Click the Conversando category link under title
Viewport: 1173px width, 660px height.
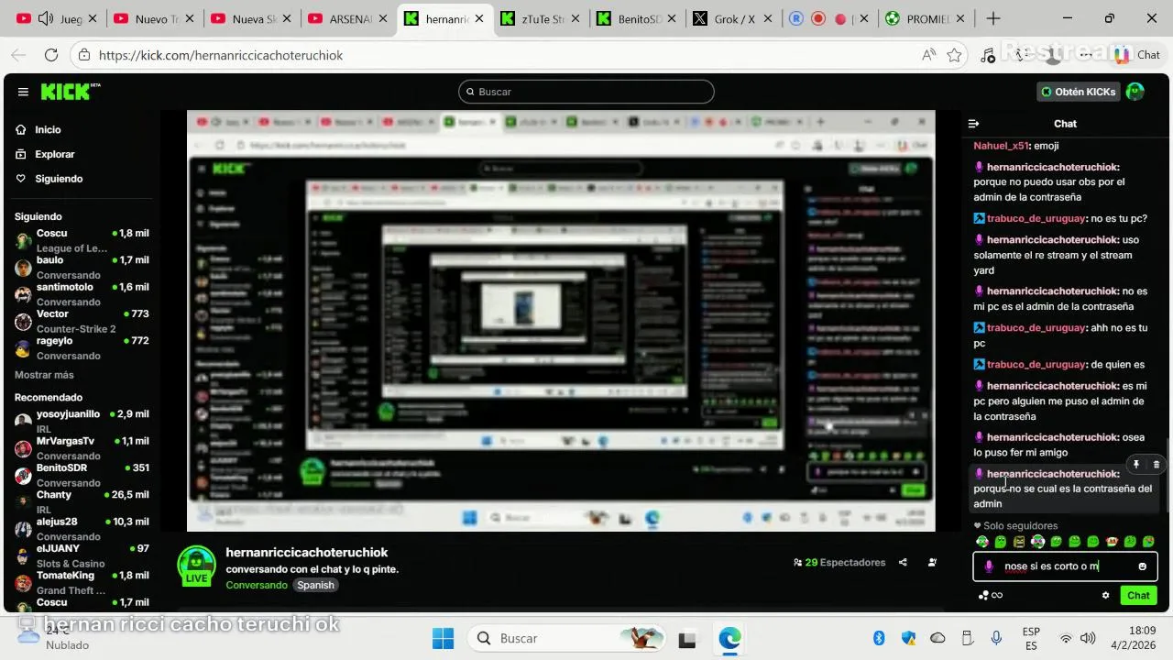(x=257, y=585)
